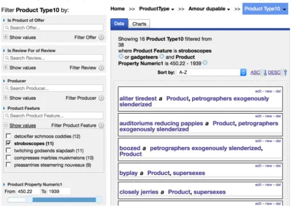The width and height of the screenshot is (292, 207).
Task: Click the Filter Producer arrow icon
Action: [x=102, y=98]
